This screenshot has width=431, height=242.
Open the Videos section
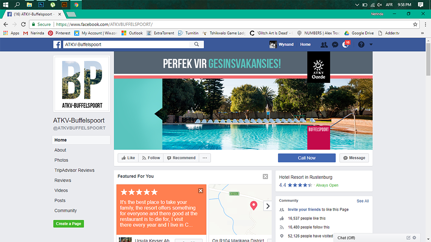(x=61, y=190)
